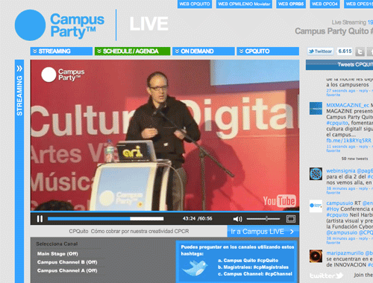Click the gray Twitter 't' share icon
373x283 pixels.
pyautogui.click(x=360, y=51)
